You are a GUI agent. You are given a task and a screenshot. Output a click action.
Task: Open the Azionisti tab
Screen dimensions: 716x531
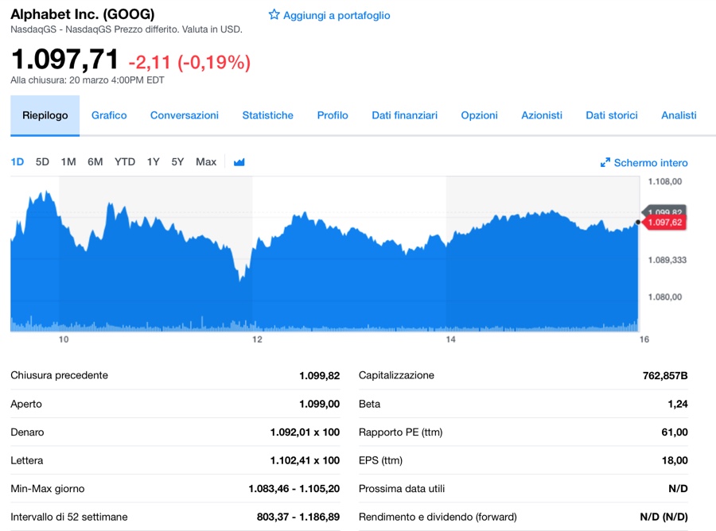click(x=542, y=115)
